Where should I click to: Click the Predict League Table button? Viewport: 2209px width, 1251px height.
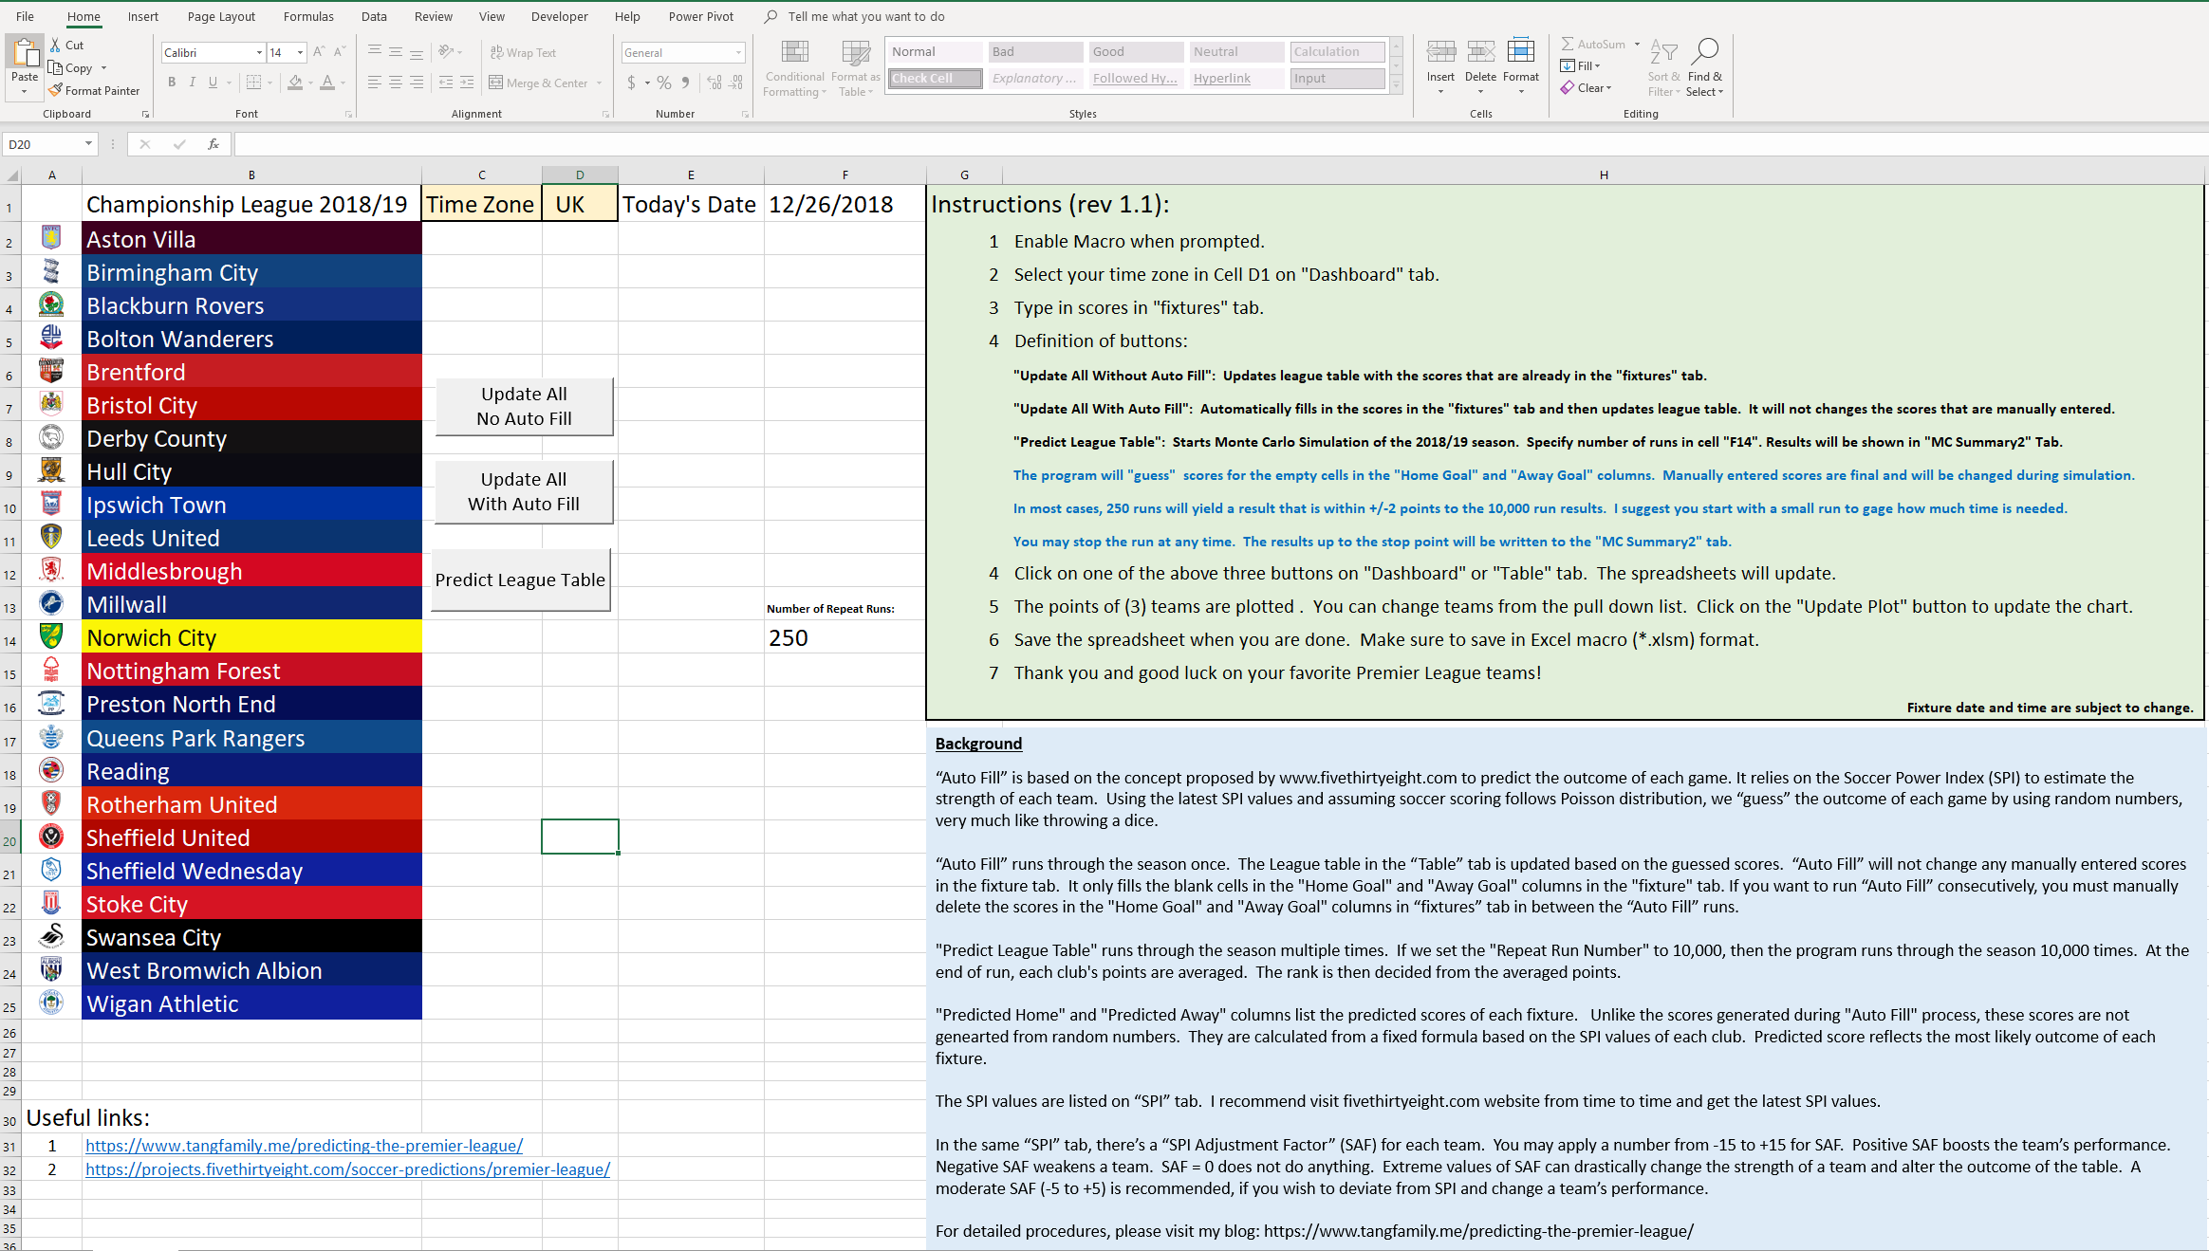520,578
